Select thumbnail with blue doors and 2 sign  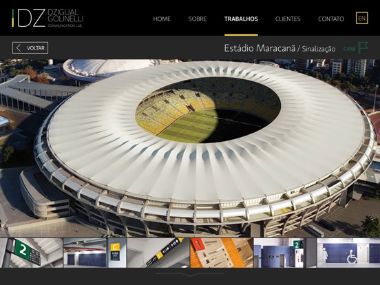pos(279,253)
